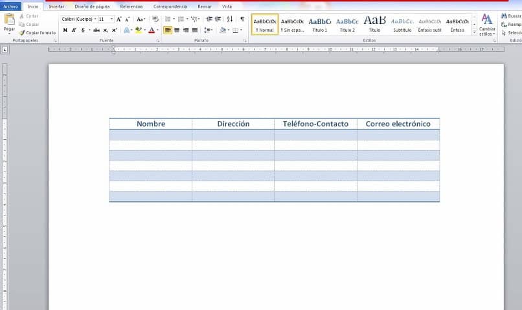
Task: Apply the Subtítulo style
Action: coord(402,25)
